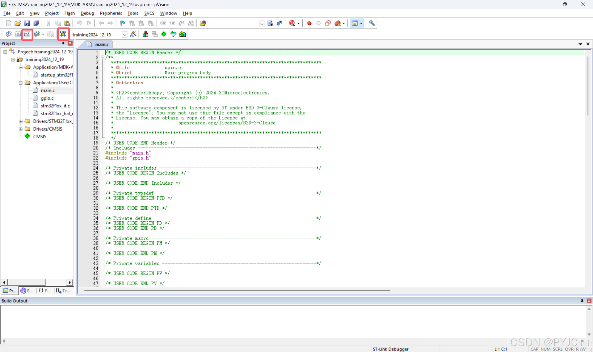Toggle bookmark flag on current line
The image size is (593, 352).
click(122, 23)
